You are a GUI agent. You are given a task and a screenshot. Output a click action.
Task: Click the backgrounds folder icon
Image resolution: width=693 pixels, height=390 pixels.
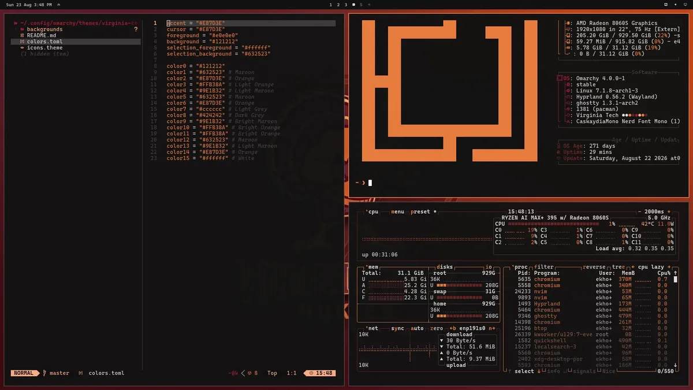(x=22, y=29)
